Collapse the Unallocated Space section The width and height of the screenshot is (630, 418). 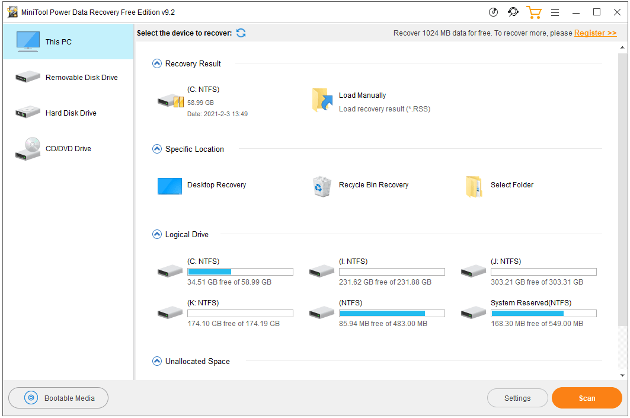point(157,362)
